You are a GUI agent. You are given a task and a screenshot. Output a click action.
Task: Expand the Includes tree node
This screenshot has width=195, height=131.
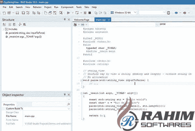click(3, 29)
